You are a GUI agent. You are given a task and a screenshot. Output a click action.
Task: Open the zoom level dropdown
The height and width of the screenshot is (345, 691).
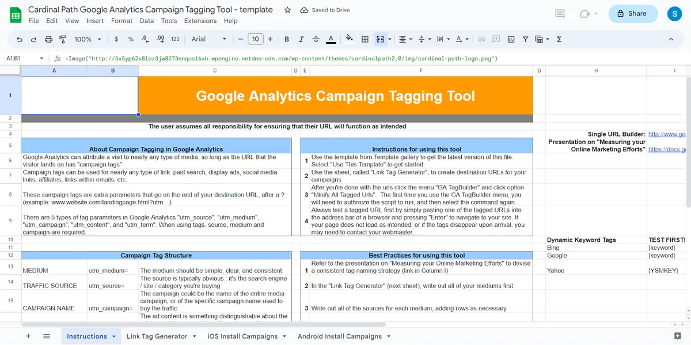(x=86, y=39)
